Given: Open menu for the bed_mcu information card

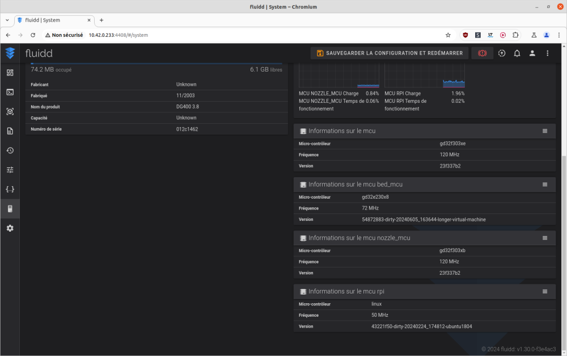Looking at the screenshot, I should click(x=545, y=185).
